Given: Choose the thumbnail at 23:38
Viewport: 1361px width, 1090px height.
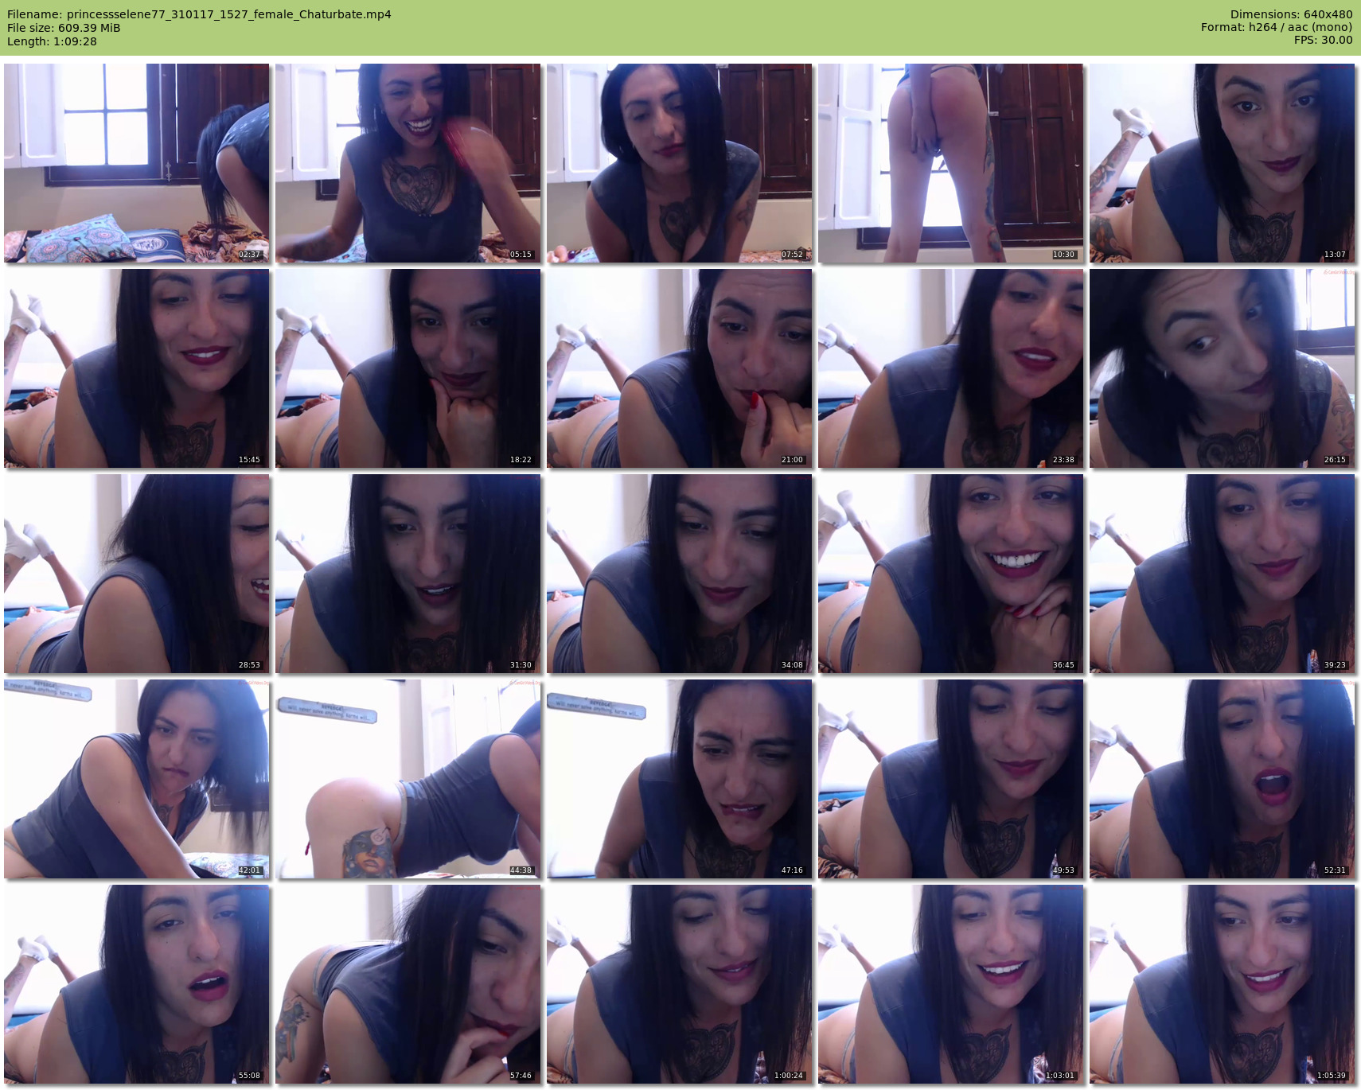Looking at the screenshot, I should [x=950, y=368].
